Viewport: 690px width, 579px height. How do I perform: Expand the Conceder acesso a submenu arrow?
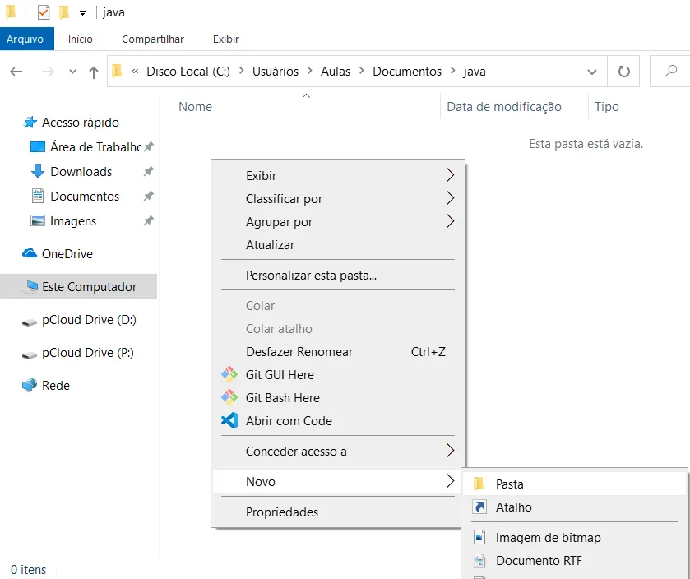point(450,451)
